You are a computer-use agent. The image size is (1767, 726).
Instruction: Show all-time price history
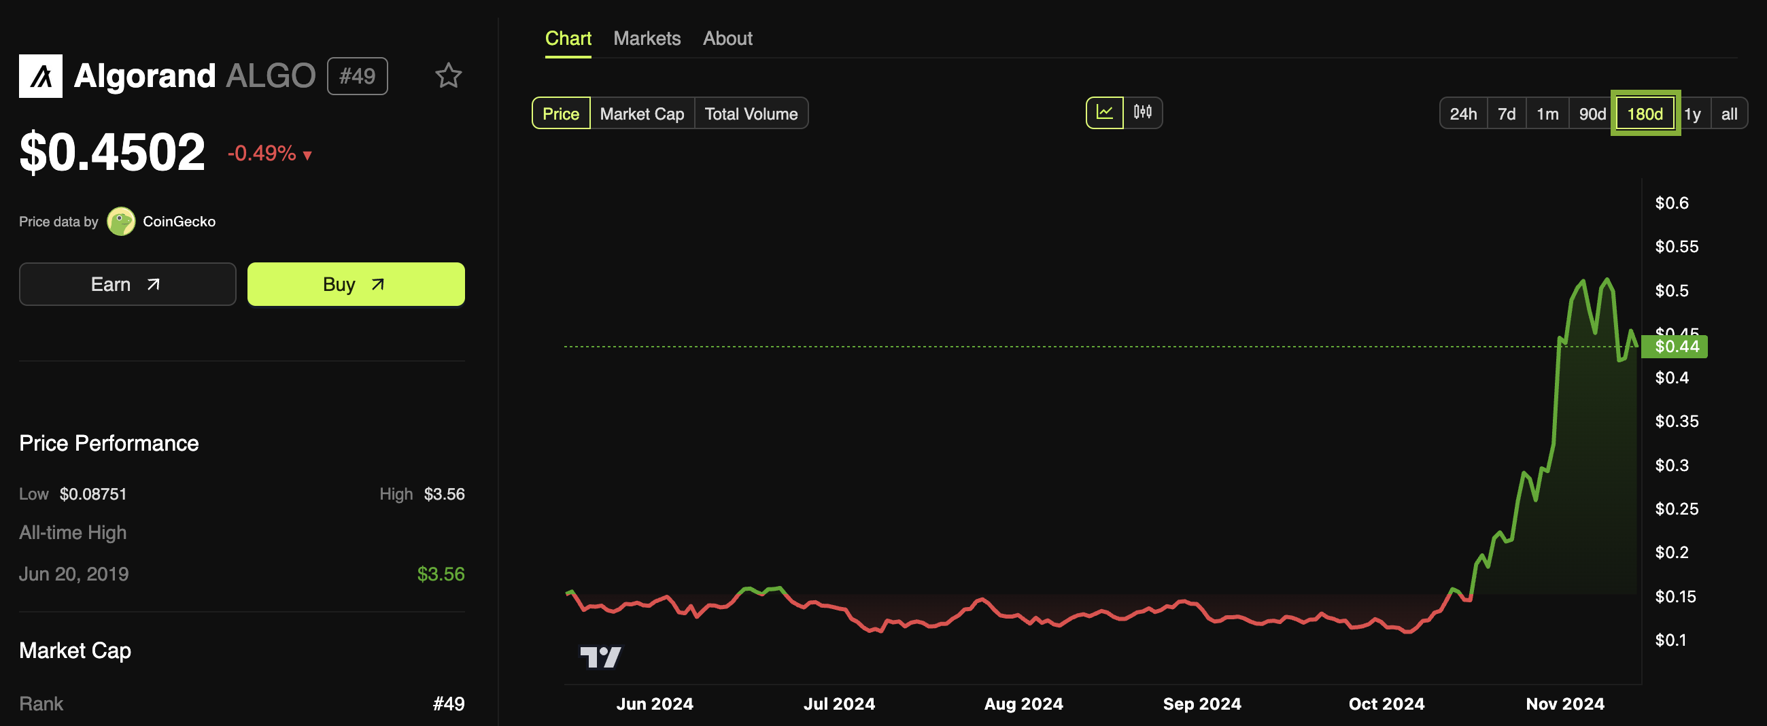(x=1728, y=114)
